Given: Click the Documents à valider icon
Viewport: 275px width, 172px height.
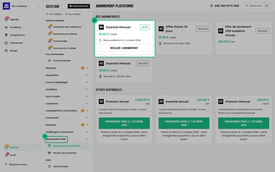Looking at the screenshot, I should point(50,48).
